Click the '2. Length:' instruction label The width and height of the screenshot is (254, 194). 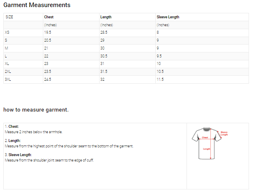point(12,141)
